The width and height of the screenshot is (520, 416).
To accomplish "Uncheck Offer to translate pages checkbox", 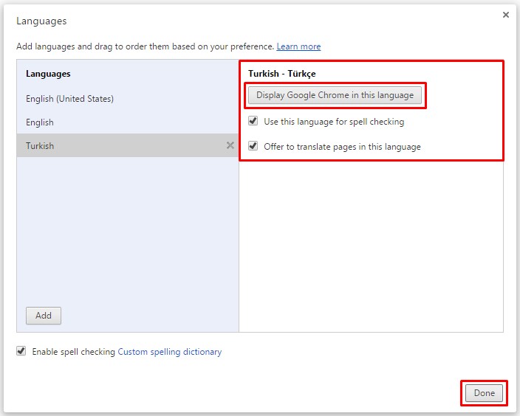I will [x=253, y=146].
